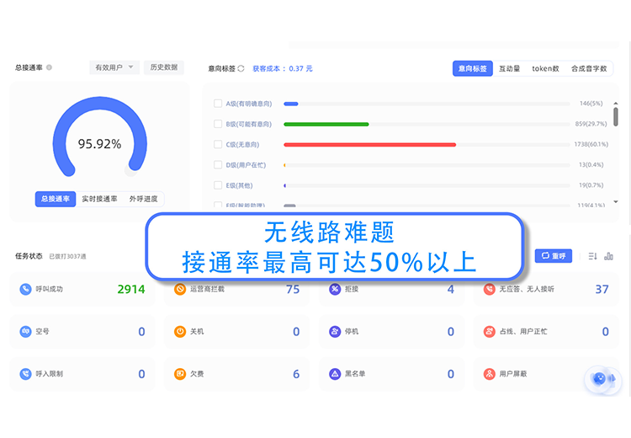Screen dimensions: 631x438
Task: Switch to 实时接通率 tab
Action: click(x=100, y=199)
